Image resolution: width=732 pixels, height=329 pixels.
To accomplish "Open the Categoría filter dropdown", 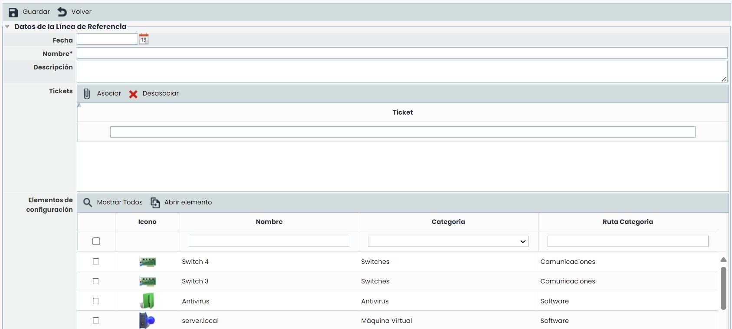I will click(x=448, y=241).
